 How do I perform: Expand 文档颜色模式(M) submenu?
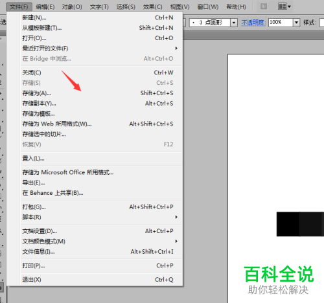[x=101, y=241]
